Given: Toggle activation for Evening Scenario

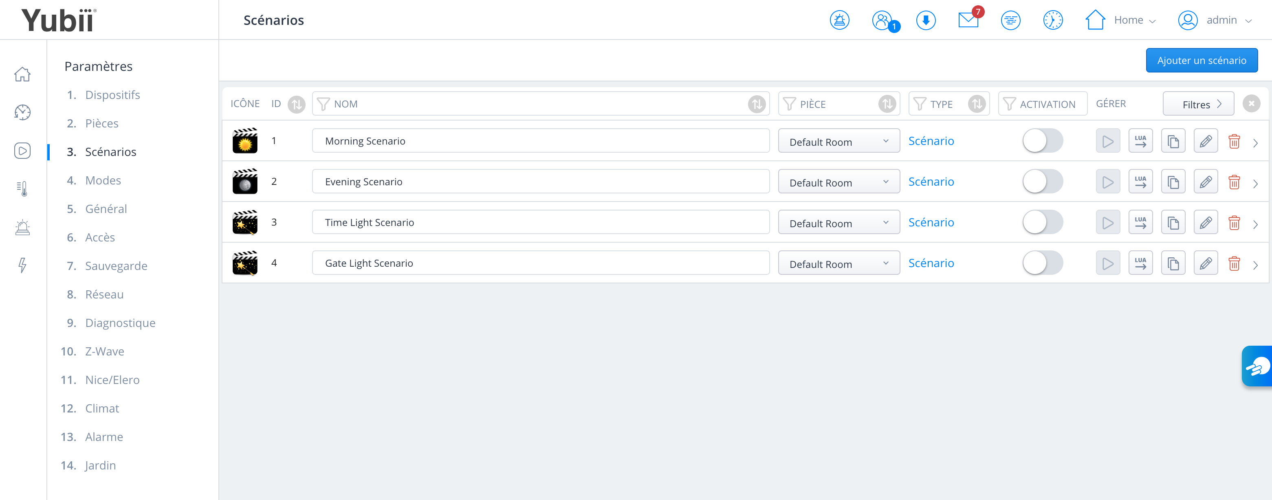Looking at the screenshot, I should coord(1042,182).
